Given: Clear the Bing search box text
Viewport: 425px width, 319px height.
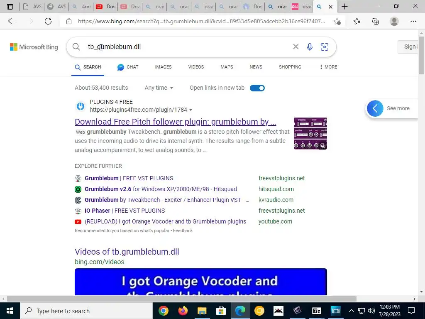Looking at the screenshot, I should pyautogui.click(x=296, y=47).
